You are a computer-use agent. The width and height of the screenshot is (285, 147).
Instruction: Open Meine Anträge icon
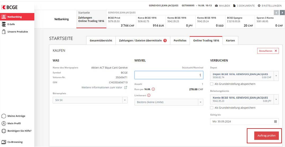[x=4, y=116]
